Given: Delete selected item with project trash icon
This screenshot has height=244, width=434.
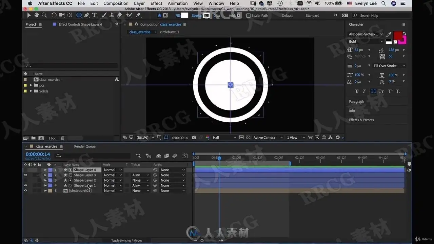Looking at the screenshot, I should [63, 138].
